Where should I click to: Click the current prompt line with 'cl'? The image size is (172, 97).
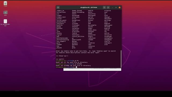click(66, 67)
